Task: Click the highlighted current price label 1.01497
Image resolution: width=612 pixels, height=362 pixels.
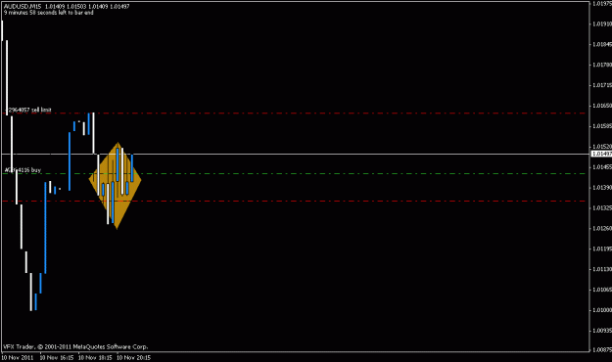Action: 601,154
